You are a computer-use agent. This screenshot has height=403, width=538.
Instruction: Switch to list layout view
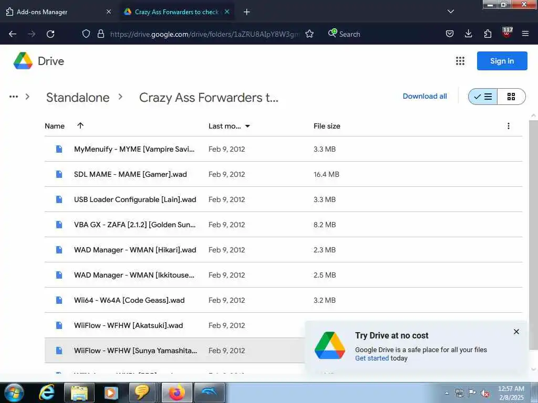pos(482,97)
